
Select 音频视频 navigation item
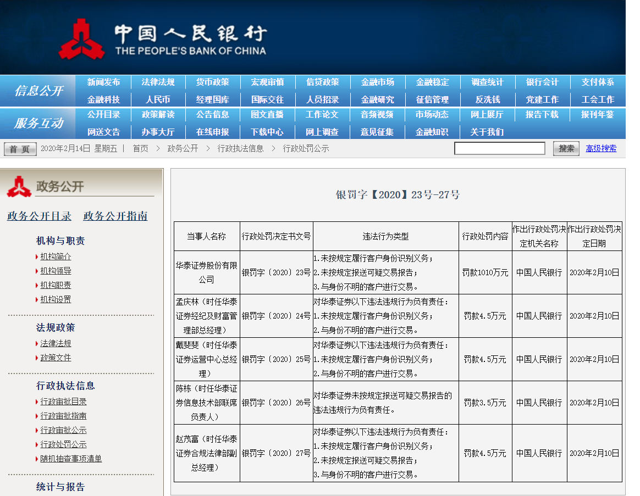(x=378, y=115)
